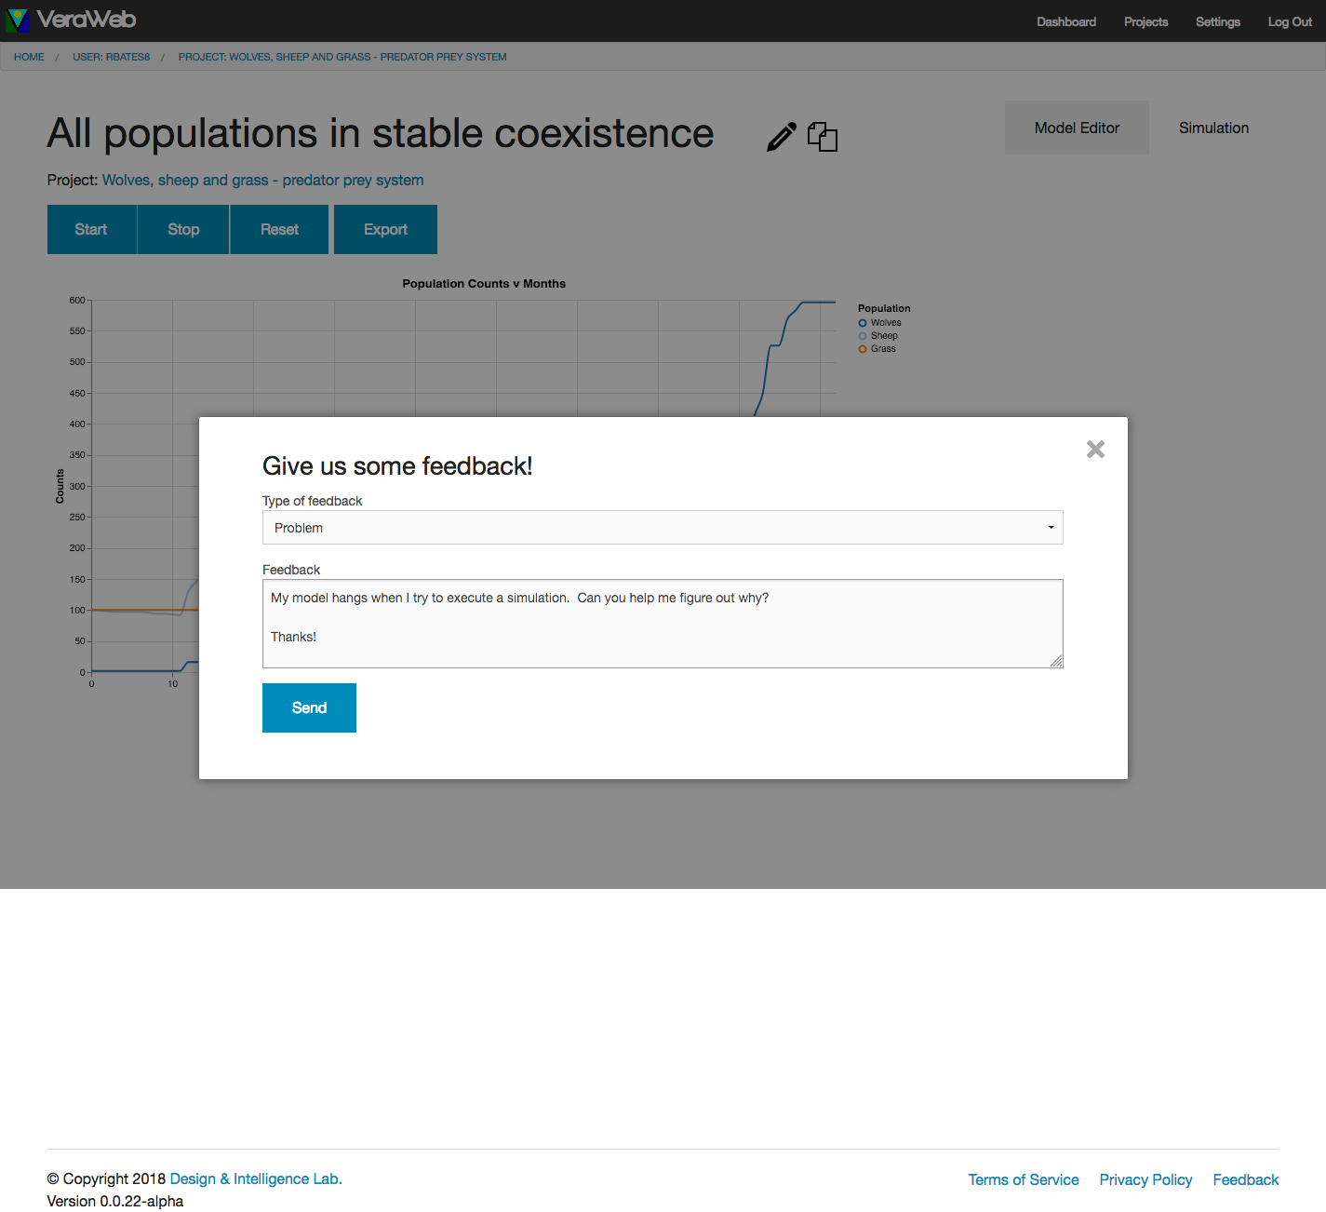Click inside the Feedback text area

(x=662, y=624)
